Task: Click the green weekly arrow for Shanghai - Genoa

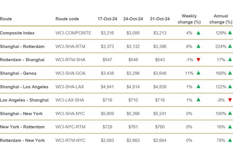Action: [x=198, y=73]
